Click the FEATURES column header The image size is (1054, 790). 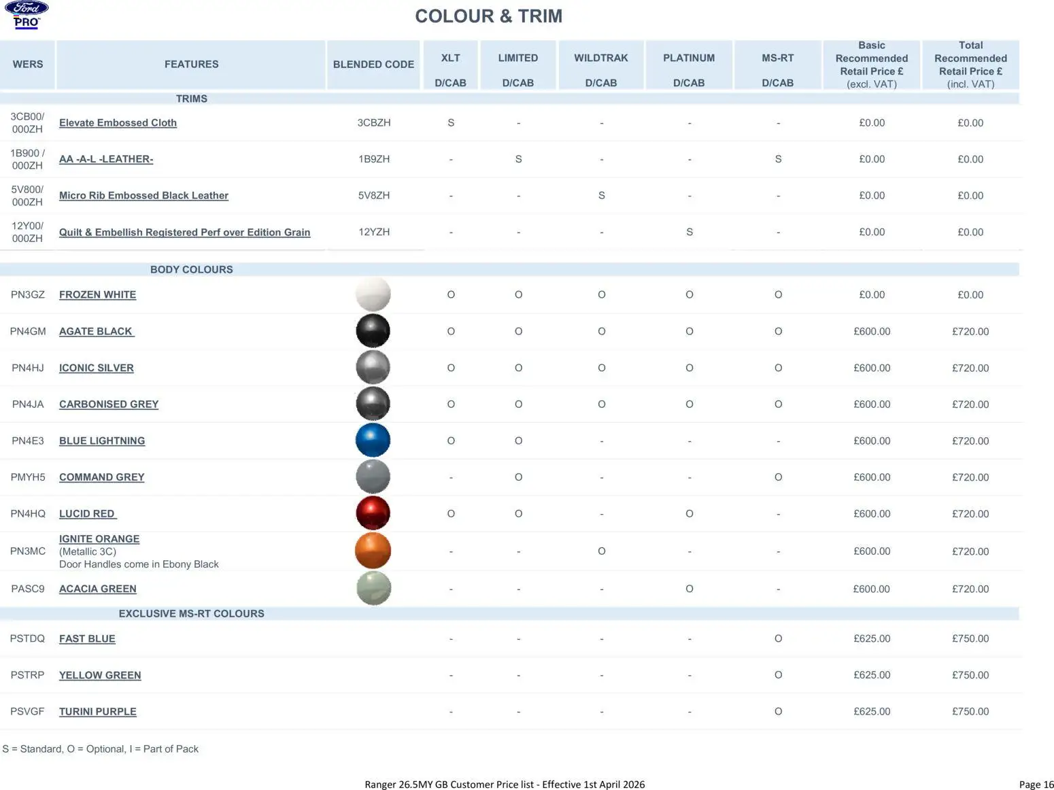point(191,65)
